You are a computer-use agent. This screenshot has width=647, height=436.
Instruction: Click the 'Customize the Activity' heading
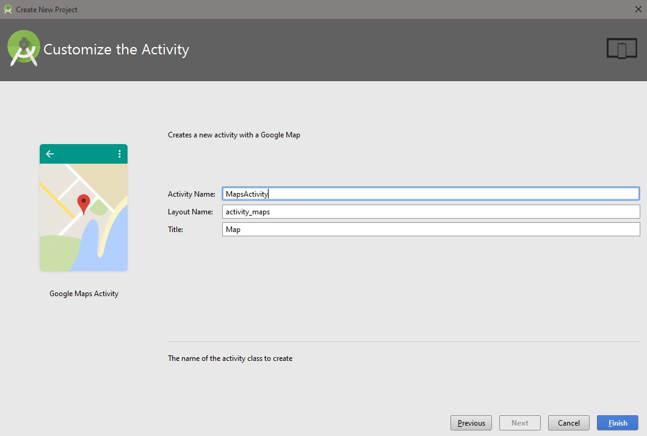(117, 49)
